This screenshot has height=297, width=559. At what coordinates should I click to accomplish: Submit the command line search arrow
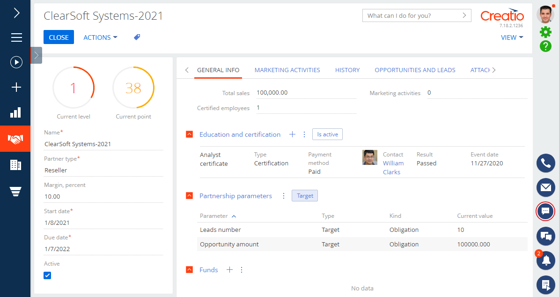pyautogui.click(x=464, y=15)
